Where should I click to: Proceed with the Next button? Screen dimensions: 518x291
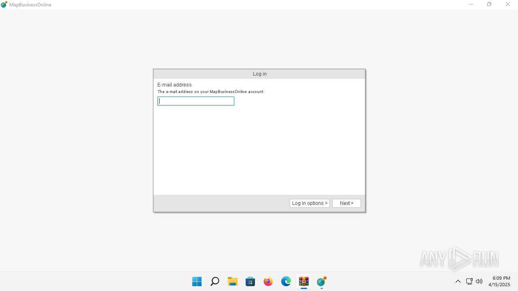[346, 203]
